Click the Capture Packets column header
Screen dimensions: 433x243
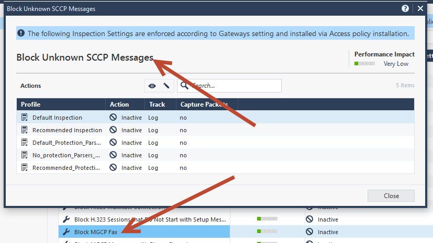point(207,105)
